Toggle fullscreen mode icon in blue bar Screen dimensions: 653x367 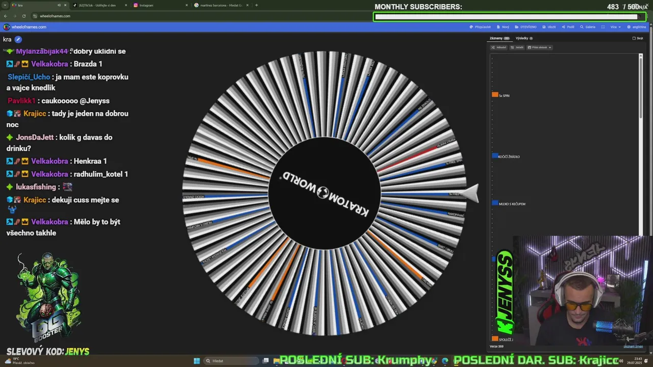(x=603, y=27)
